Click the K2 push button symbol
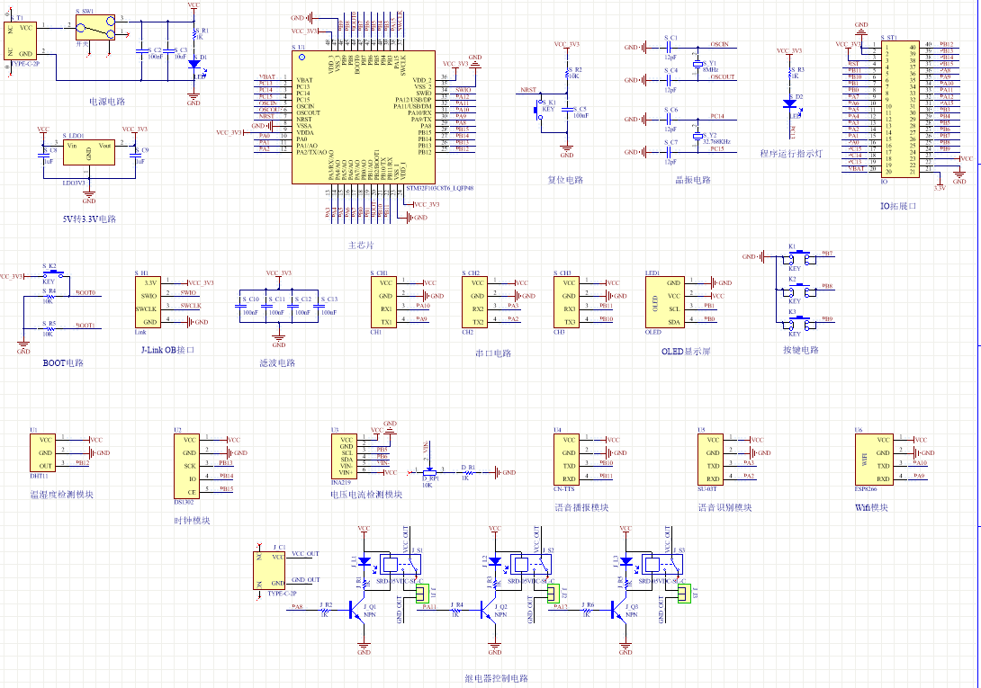The width and height of the screenshot is (981, 688). tap(799, 290)
